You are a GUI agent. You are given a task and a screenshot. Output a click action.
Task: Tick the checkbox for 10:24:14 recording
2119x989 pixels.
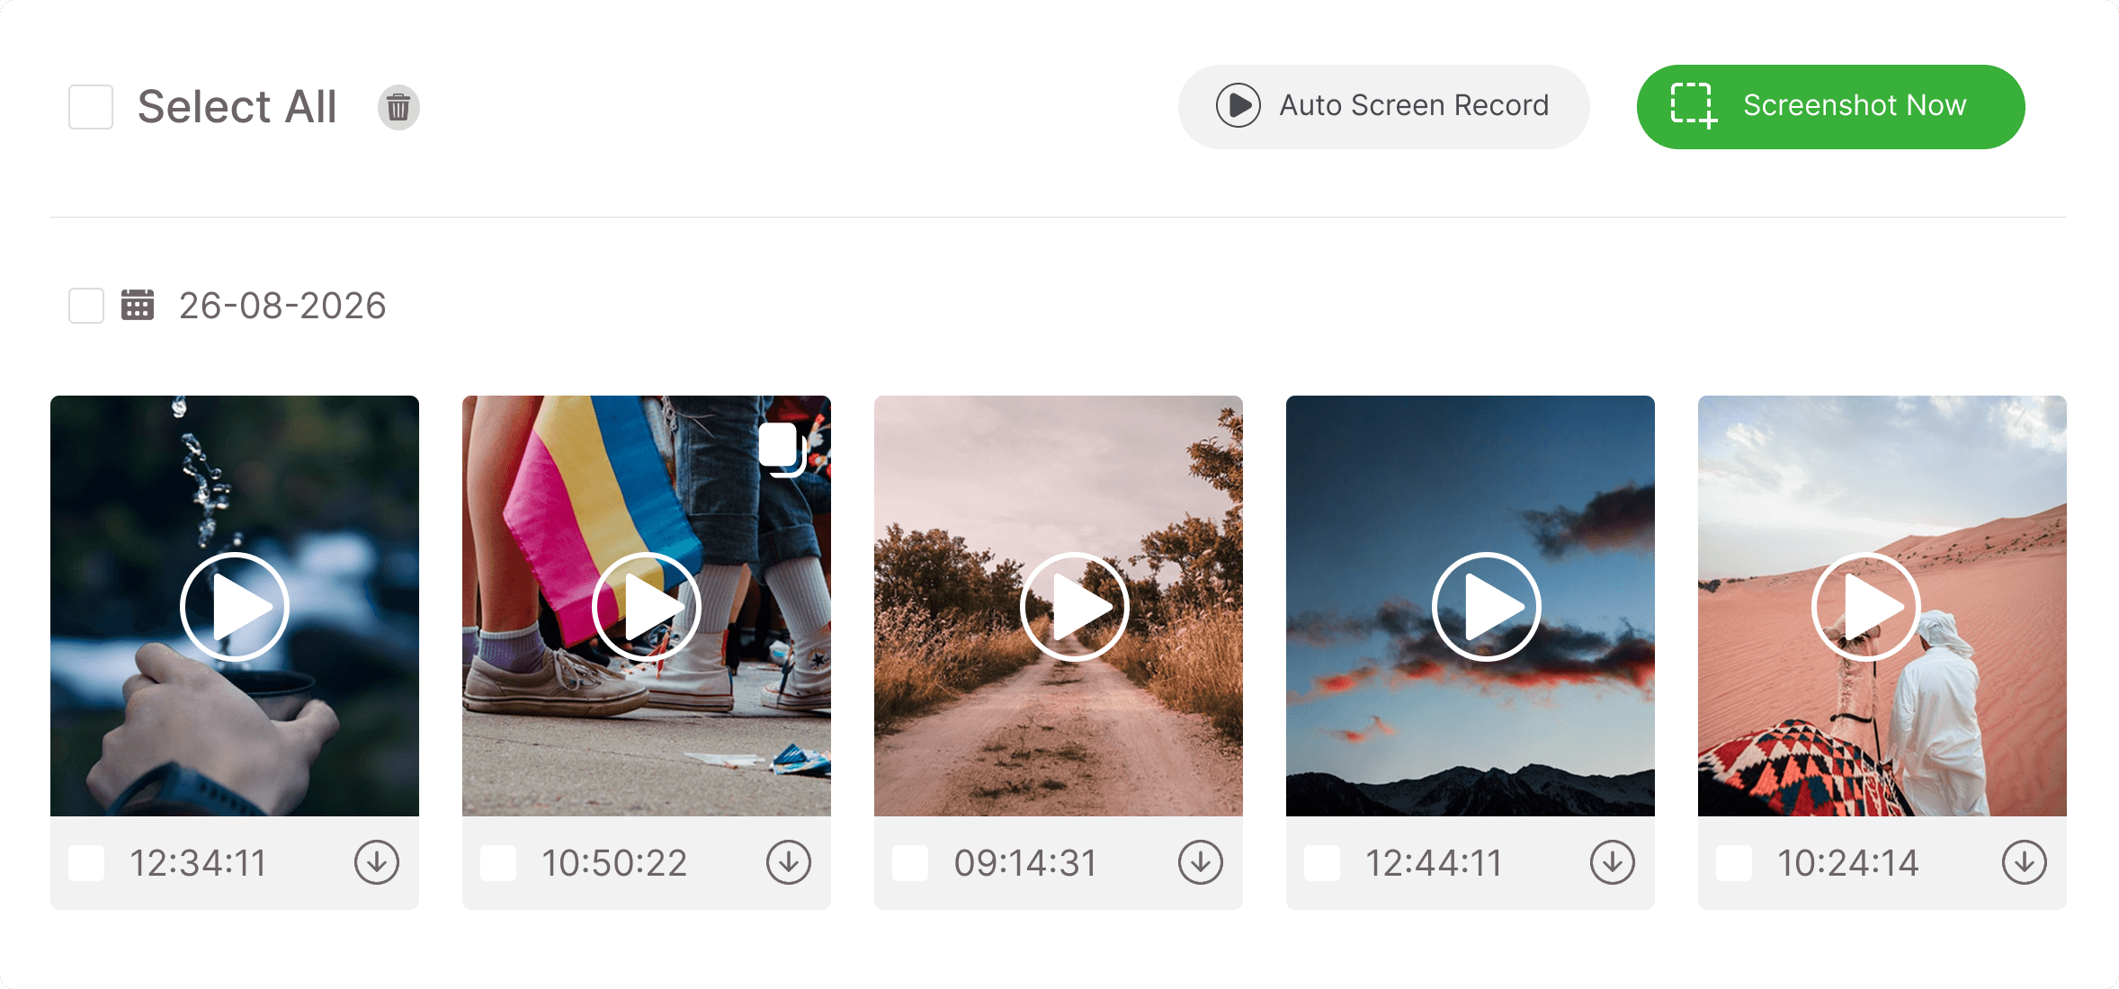tap(1734, 863)
